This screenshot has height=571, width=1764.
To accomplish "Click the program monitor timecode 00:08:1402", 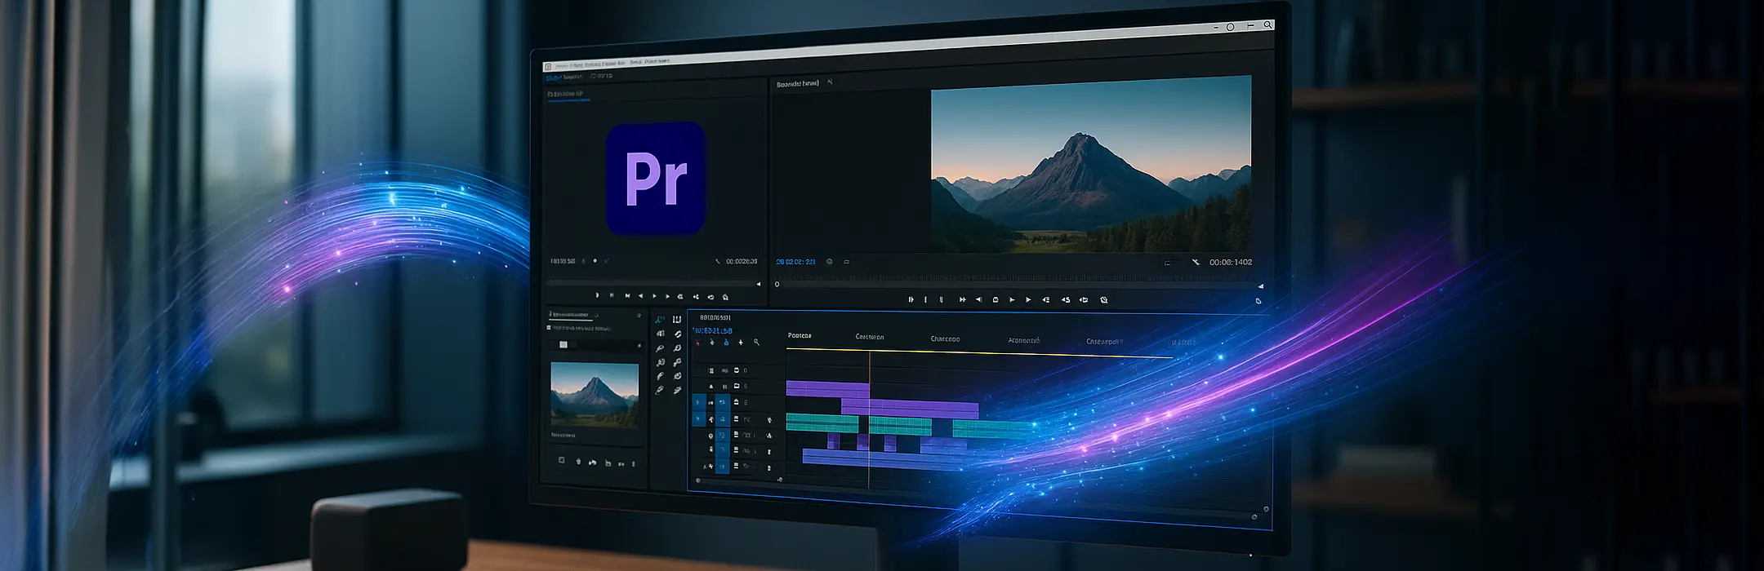I will point(1231,262).
